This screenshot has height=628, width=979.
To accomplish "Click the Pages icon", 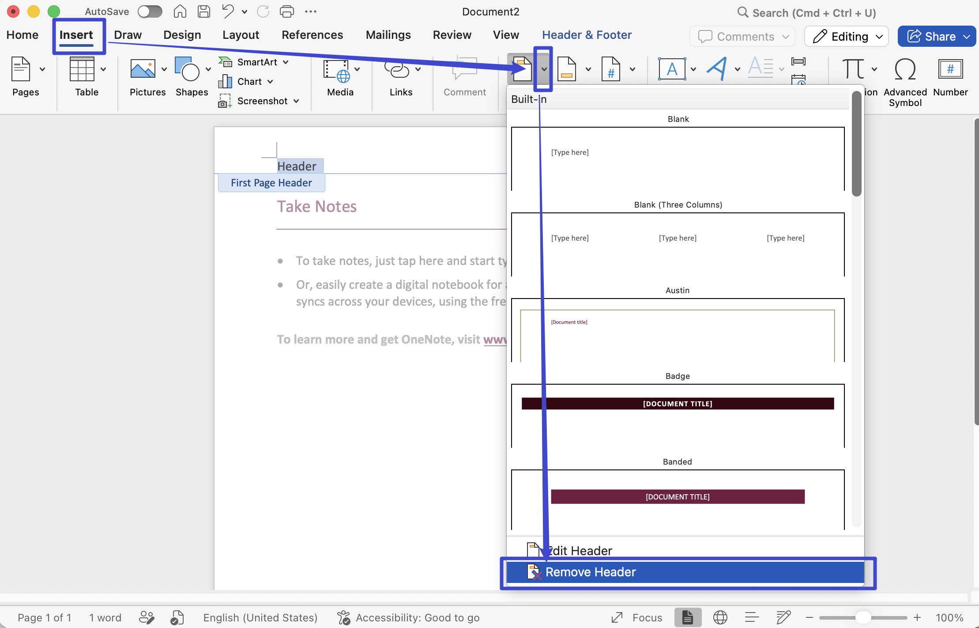I will [21, 69].
